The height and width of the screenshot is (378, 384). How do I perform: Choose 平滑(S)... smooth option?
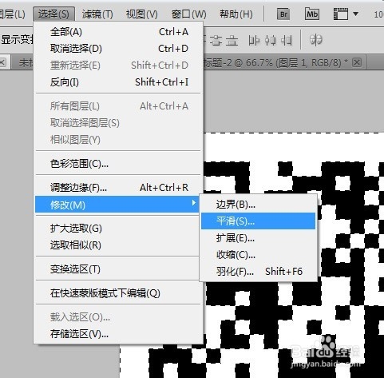coord(258,221)
